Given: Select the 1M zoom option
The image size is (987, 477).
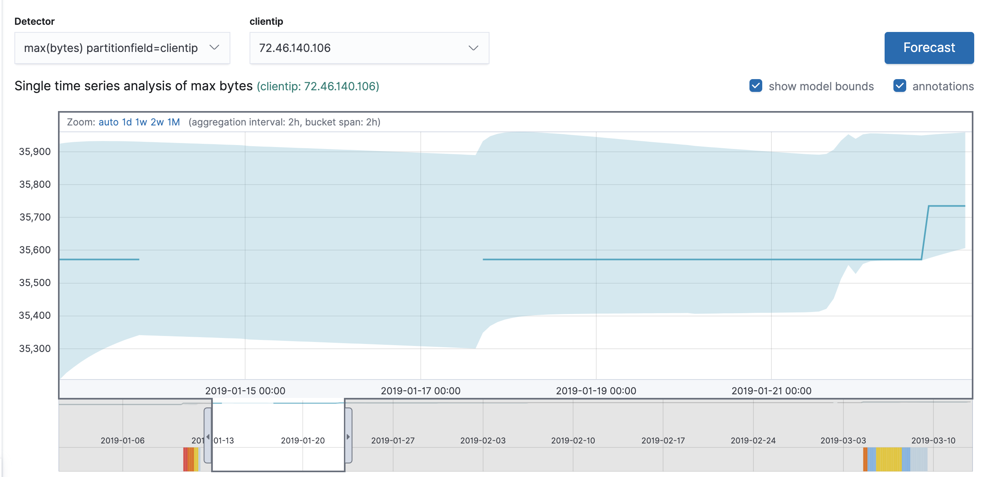Looking at the screenshot, I should coord(174,122).
